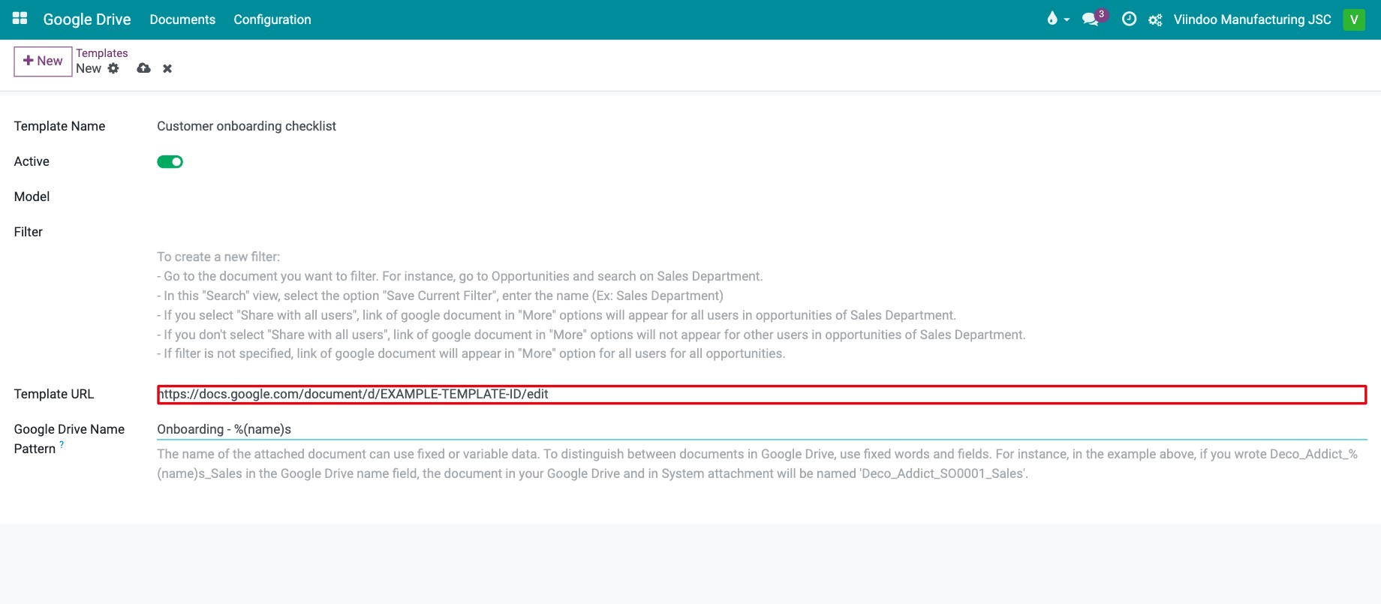Click the line starting '- Go to the document you want to filter'
The height and width of the screenshot is (604, 1381).
click(x=460, y=276)
